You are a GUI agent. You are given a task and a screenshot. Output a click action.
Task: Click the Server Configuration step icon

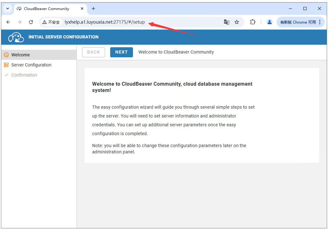point(6,65)
